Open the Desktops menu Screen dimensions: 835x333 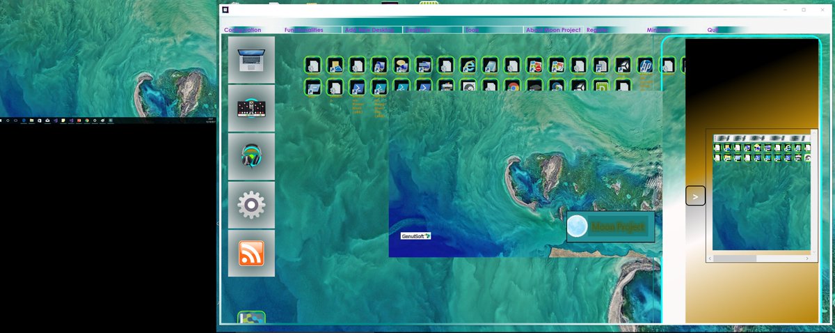(417, 30)
